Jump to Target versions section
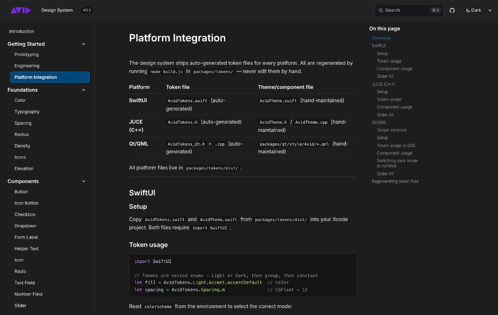The image size is (498, 315). point(391,130)
